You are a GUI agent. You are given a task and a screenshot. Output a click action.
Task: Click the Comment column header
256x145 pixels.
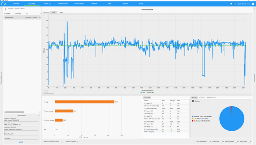click(18, 13)
